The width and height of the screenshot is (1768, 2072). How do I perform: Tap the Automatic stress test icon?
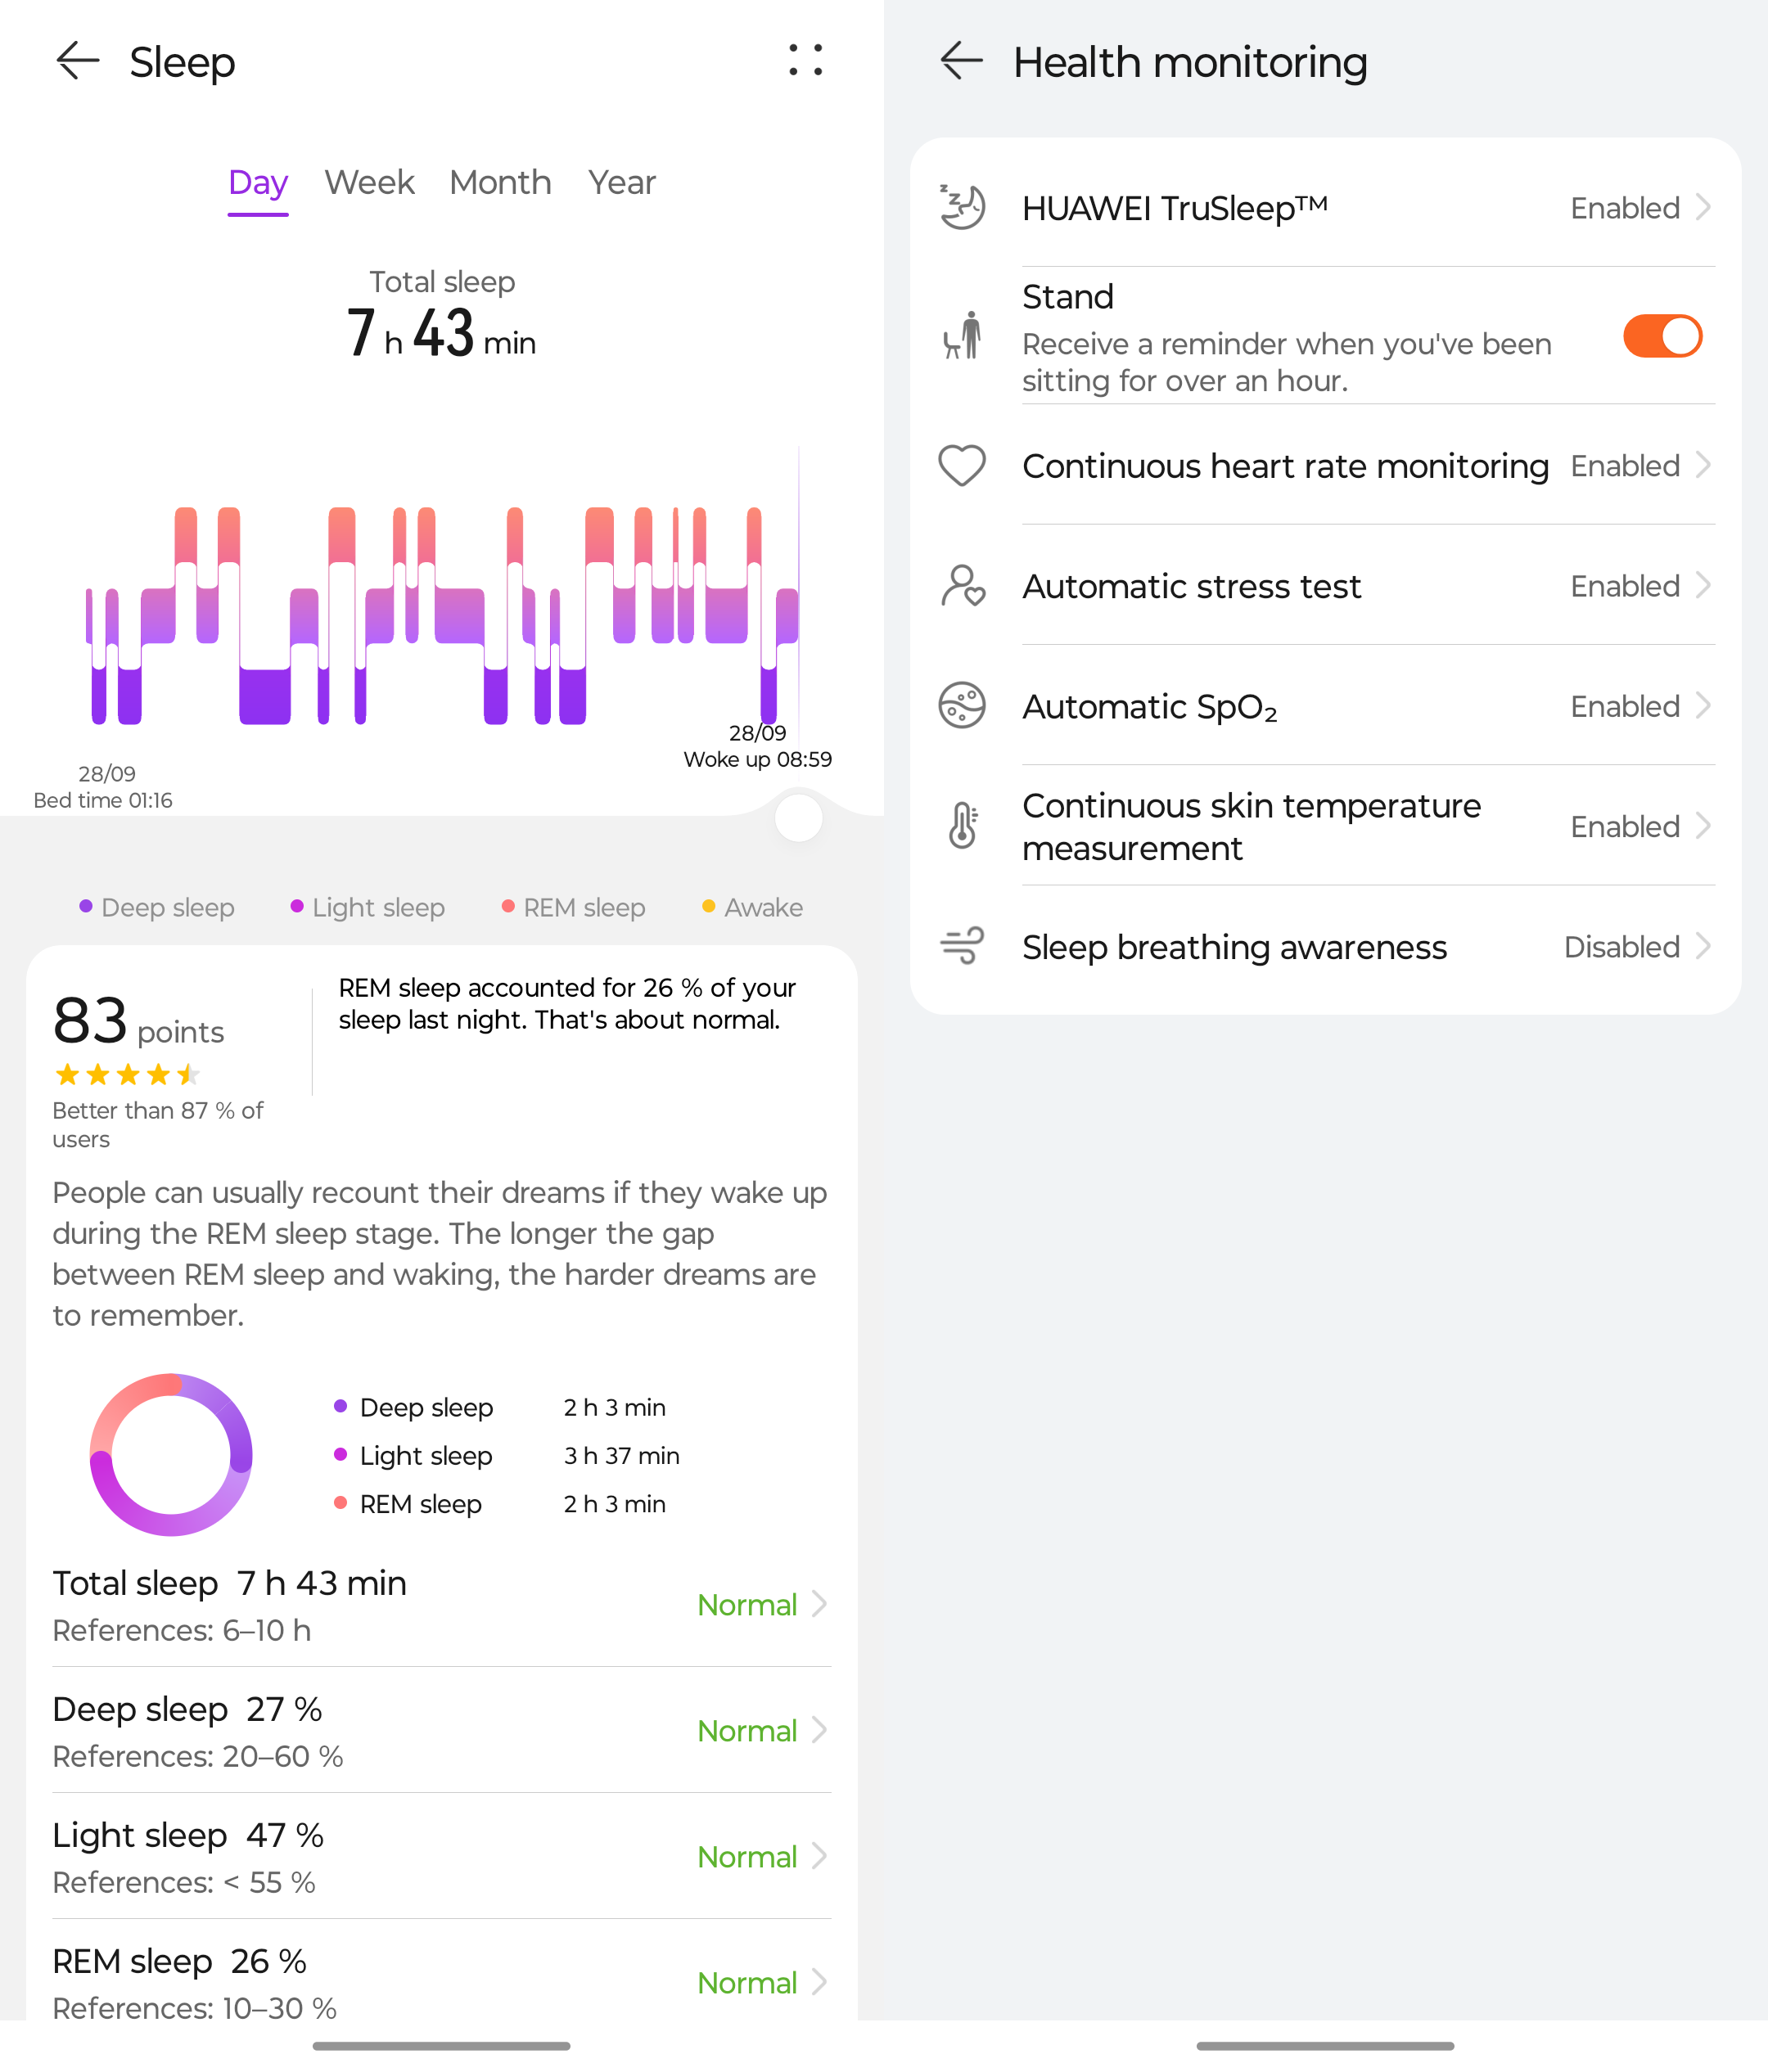[962, 586]
